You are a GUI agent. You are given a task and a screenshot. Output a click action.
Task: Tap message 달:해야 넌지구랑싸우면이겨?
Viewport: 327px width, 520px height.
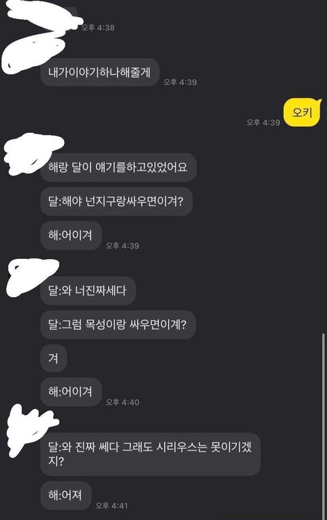(x=116, y=201)
